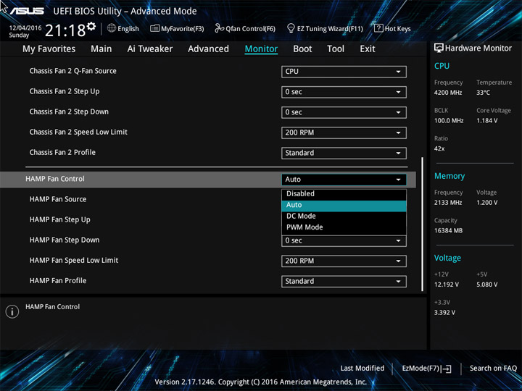
Task: Select the HAMP Fan Source label
Action: point(58,199)
